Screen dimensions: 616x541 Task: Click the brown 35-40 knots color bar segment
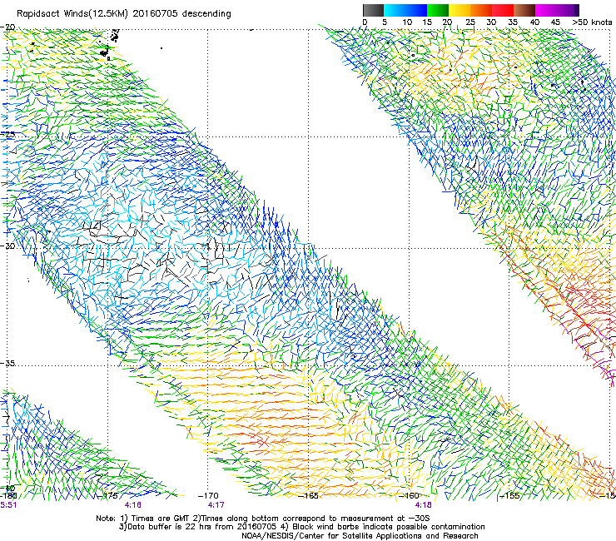tap(524, 10)
